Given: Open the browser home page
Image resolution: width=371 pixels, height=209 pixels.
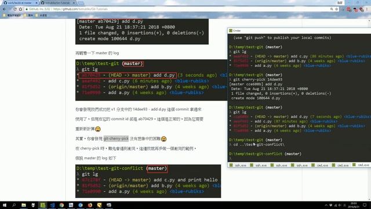Looking at the screenshot, I should pos(20,9).
